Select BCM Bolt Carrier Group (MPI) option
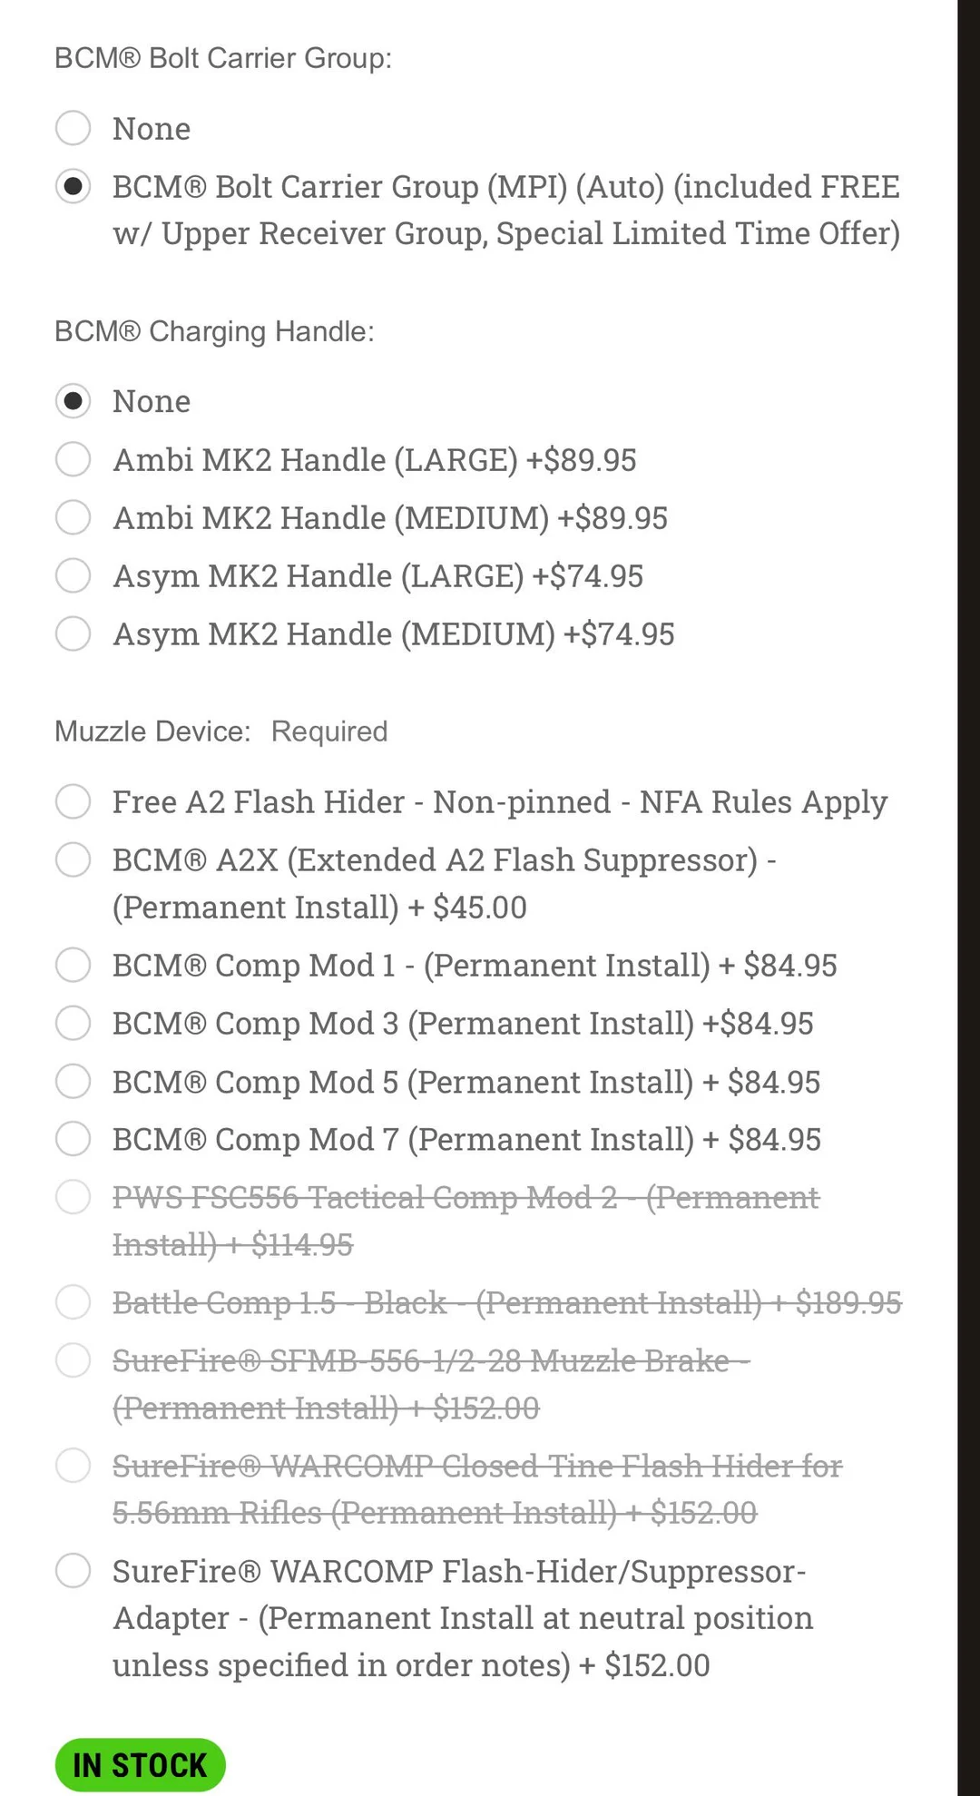Screen dimensions: 980x1796 (x=73, y=186)
